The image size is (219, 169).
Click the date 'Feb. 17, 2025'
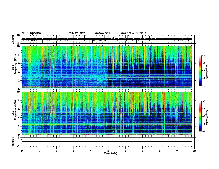click(x=77, y=33)
